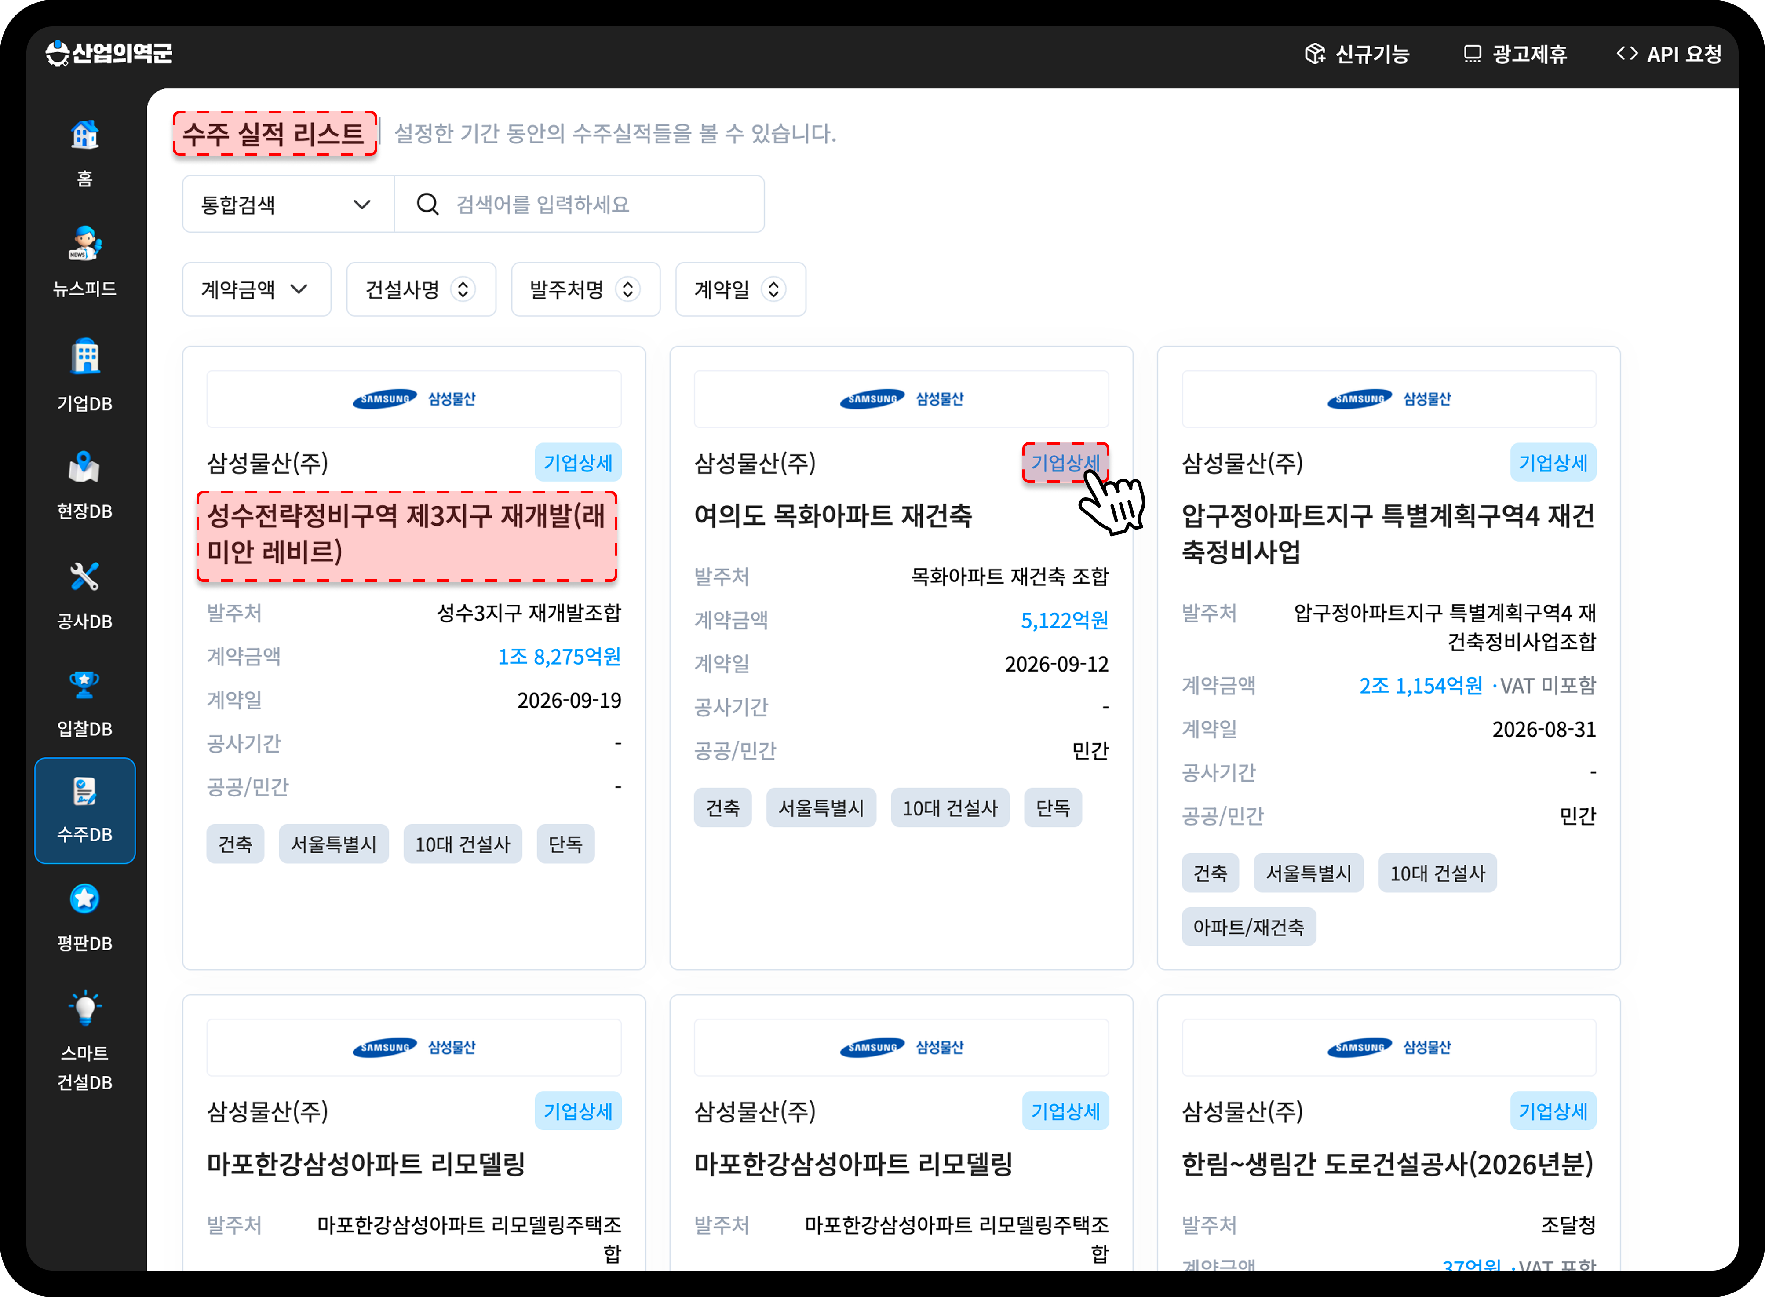
Task: Open 여의도 목화아파트 재건축 title
Action: (x=833, y=516)
